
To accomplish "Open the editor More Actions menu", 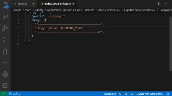I will [x=167, y=3].
